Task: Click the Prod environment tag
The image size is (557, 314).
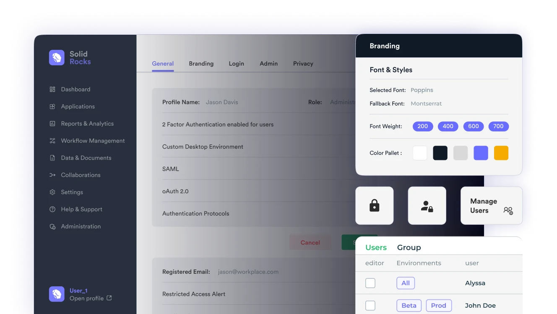Action: pos(439,306)
